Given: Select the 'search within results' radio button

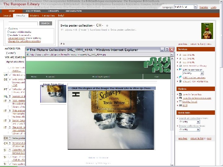Looking at the screenshot, I should 9,32.
